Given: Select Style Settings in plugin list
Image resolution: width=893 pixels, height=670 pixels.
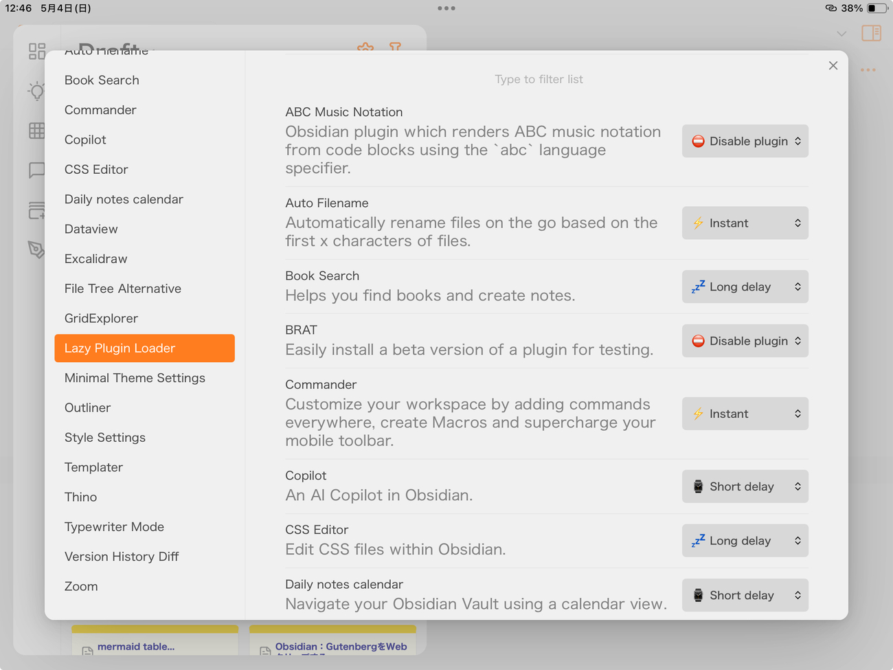Looking at the screenshot, I should click(105, 438).
